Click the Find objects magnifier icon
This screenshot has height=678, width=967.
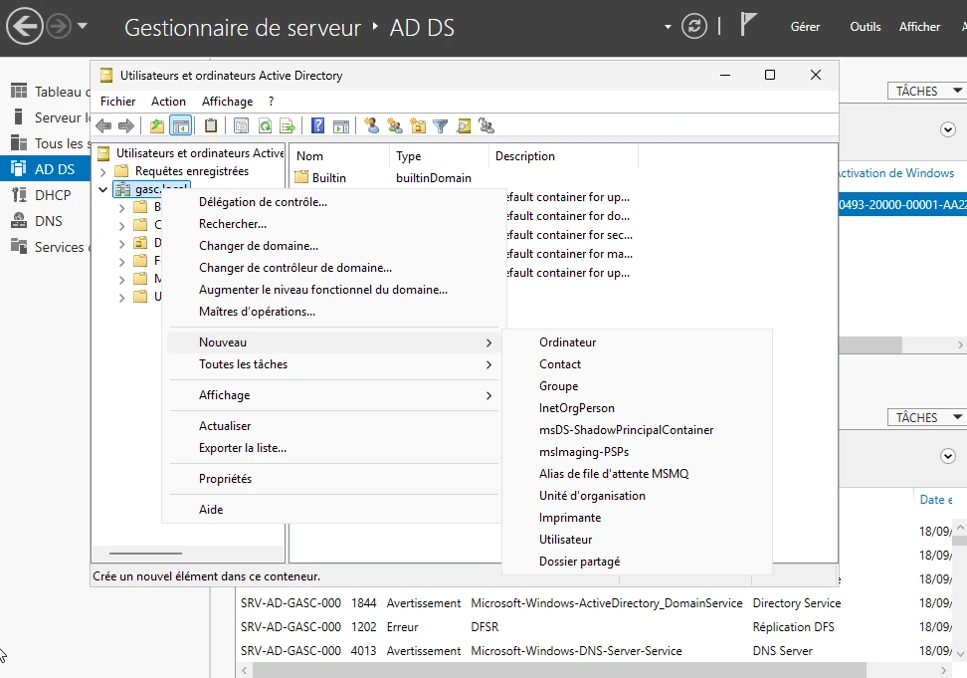[464, 126]
